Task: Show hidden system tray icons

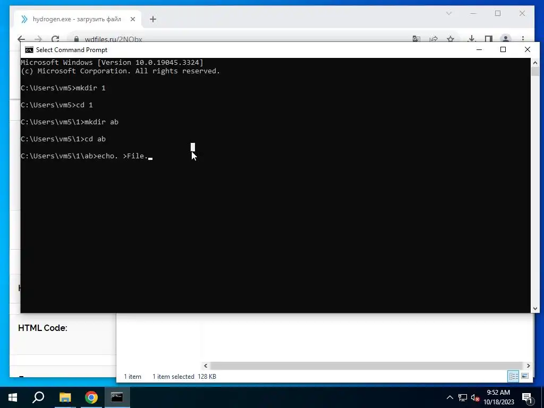Action: [449, 397]
